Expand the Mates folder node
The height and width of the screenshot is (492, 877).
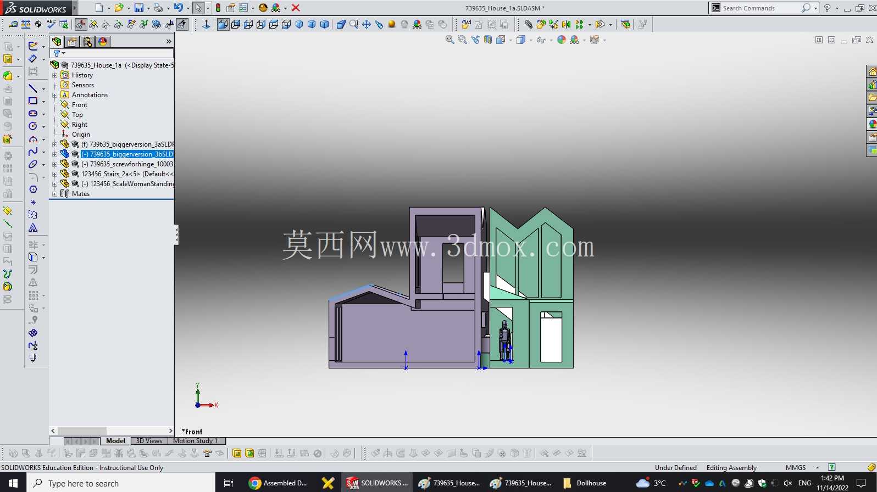coord(55,194)
